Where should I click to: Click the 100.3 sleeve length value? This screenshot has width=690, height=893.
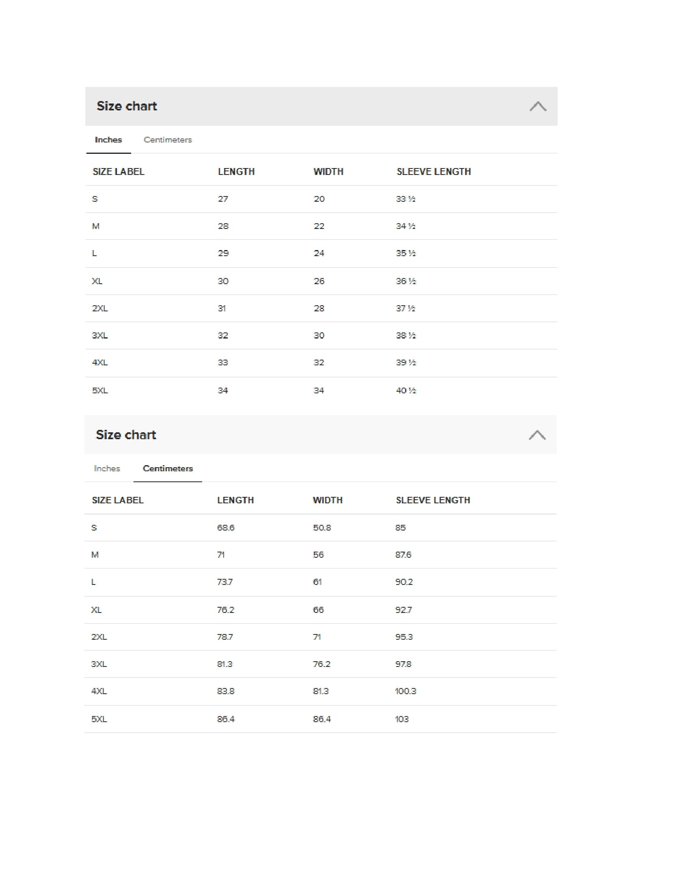point(405,691)
